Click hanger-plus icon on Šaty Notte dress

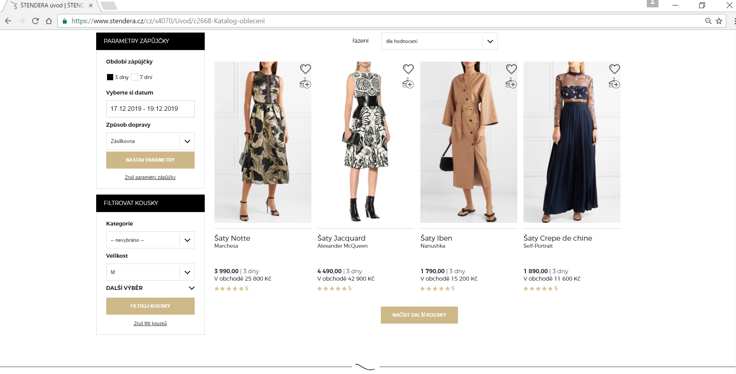click(305, 83)
